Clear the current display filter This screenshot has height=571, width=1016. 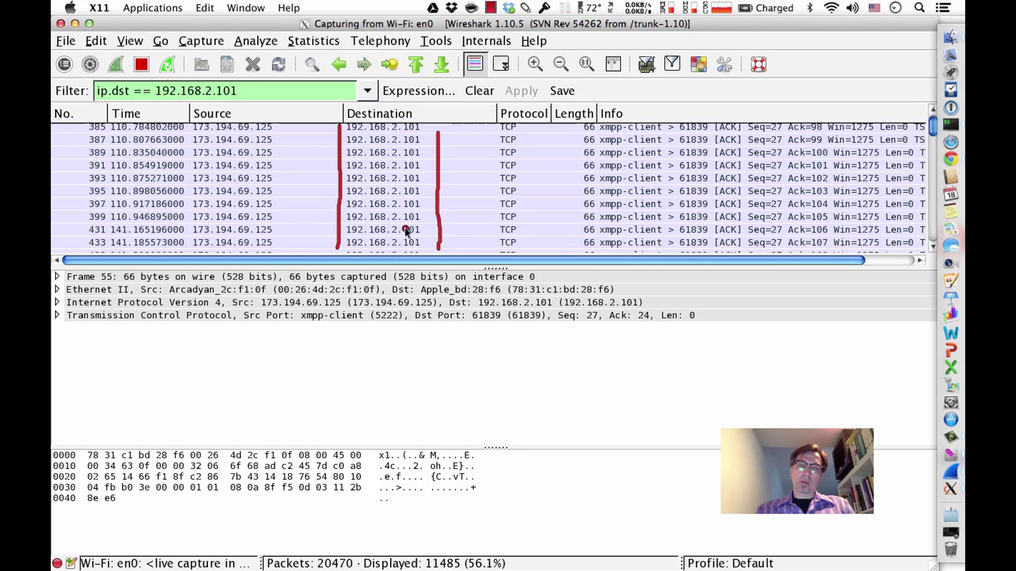point(479,90)
